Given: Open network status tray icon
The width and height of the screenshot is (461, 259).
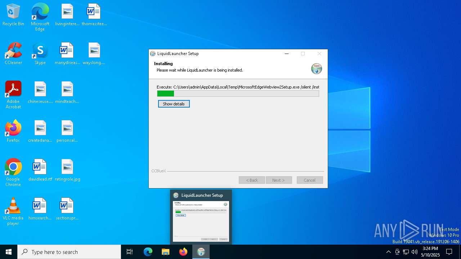Looking at the screenshot, I should 406,252.
